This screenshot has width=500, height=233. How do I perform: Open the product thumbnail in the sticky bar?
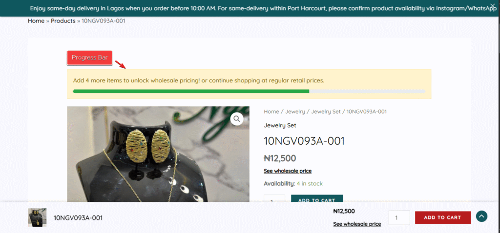click(37, 217)
